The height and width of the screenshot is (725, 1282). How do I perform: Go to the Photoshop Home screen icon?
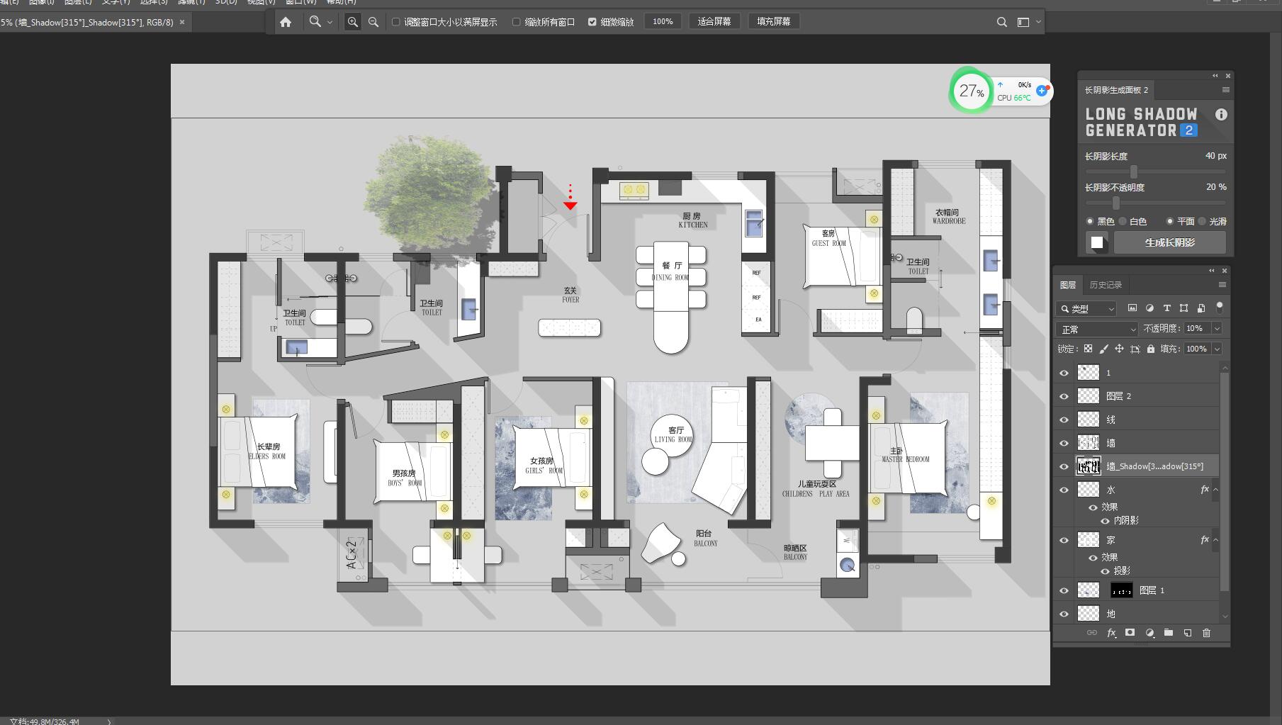click(x=286, y=22)
